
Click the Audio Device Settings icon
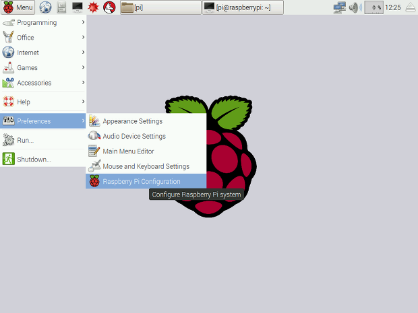(x=94, y=136)
